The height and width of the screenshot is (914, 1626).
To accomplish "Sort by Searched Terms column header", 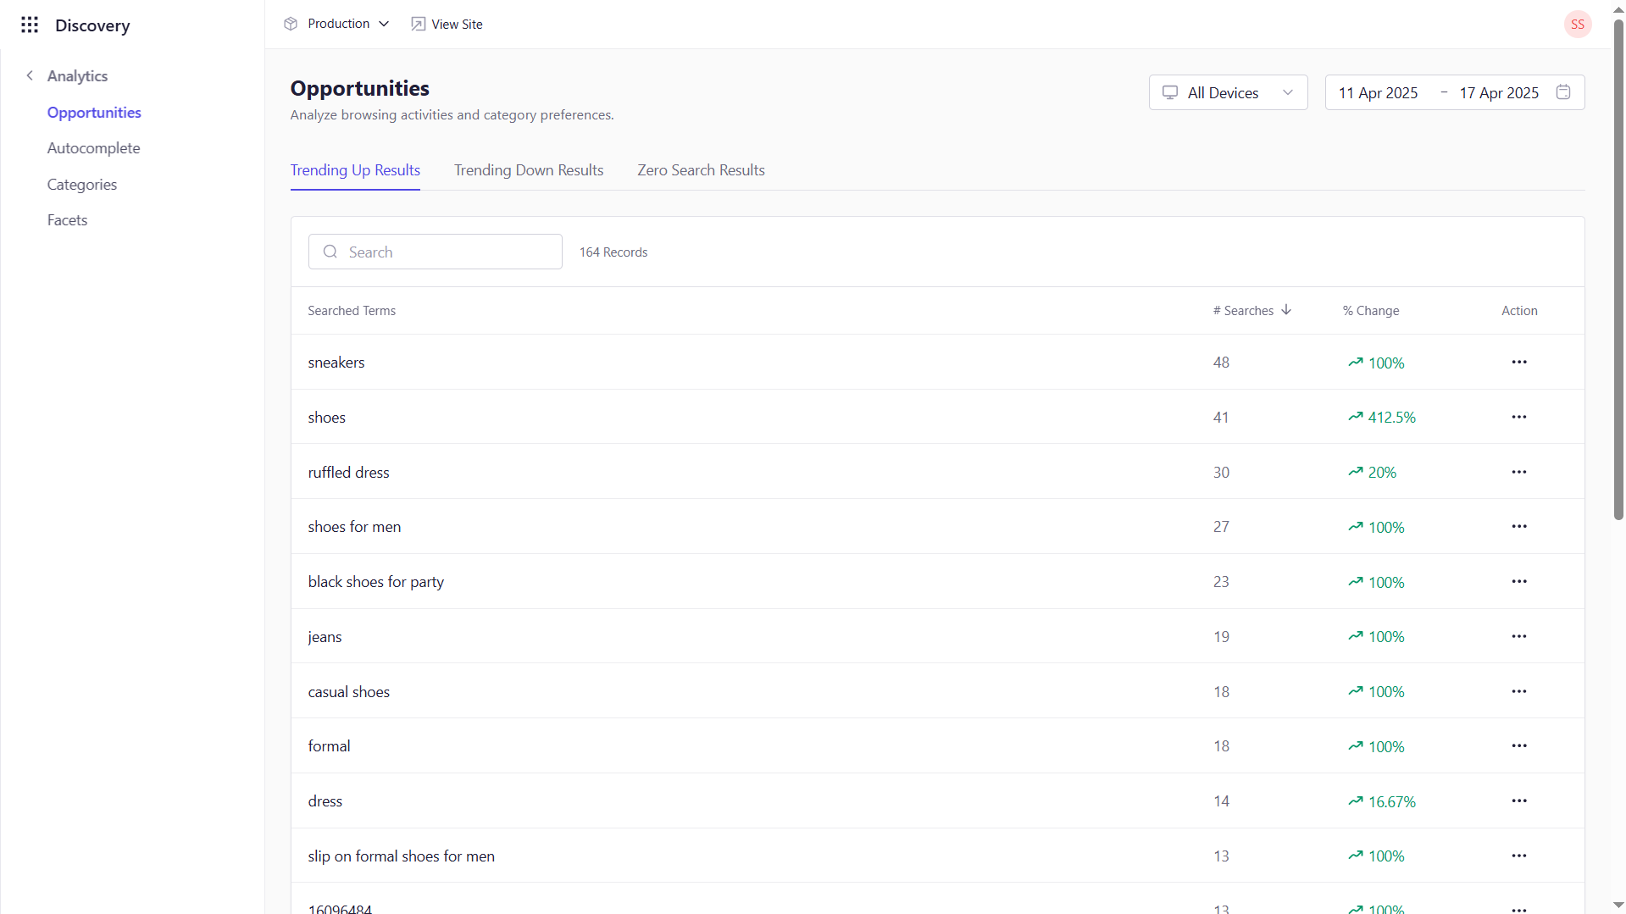I will tap(352, 311).
